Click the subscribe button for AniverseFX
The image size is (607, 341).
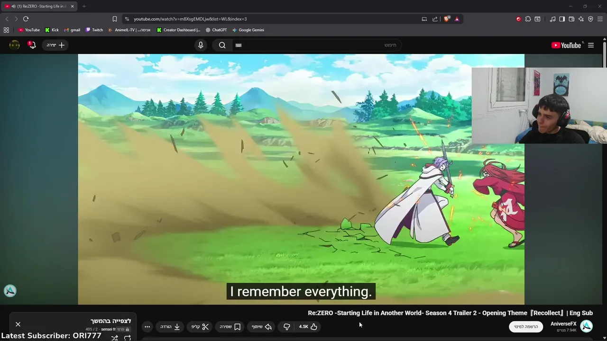(526, 327)
